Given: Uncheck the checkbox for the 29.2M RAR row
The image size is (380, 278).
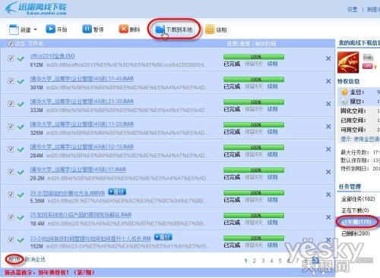Looking at the screenshot, I should point(11,172).
